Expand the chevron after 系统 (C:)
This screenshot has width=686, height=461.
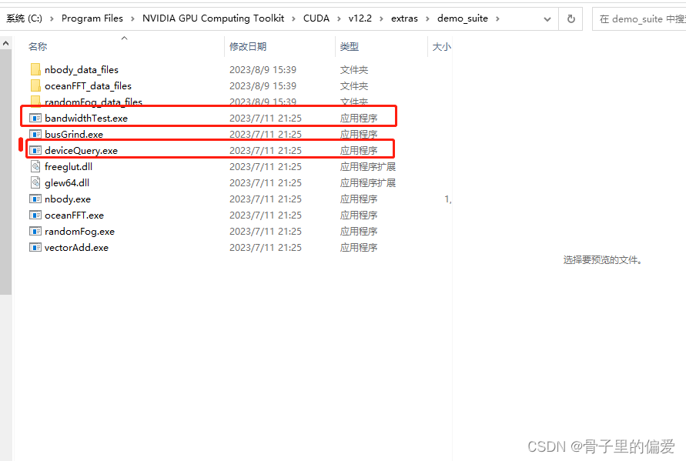point(52,18)
